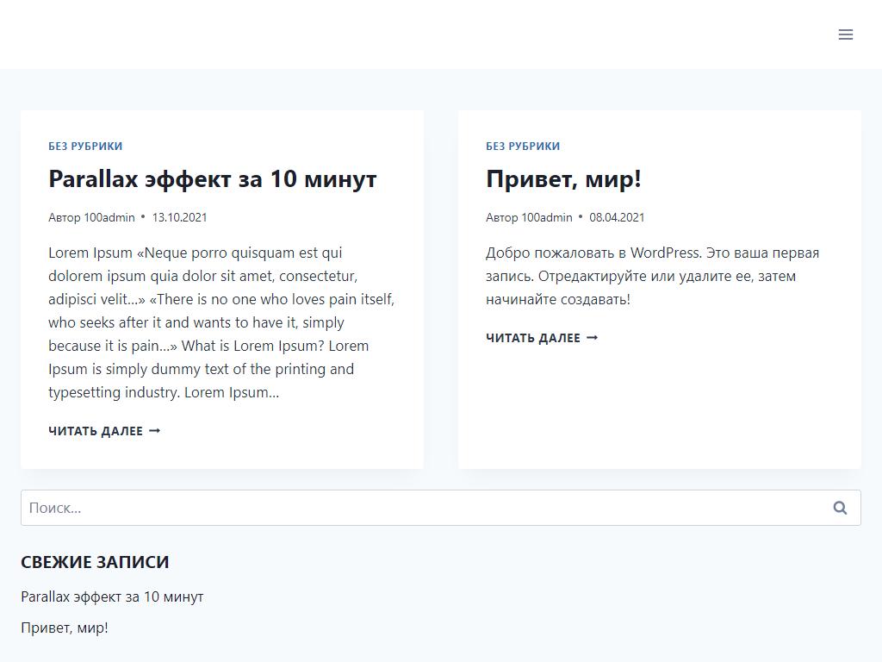Click the date 08.04.2021
The height and width of the screenshot is (662, 882).
(617, 217)
